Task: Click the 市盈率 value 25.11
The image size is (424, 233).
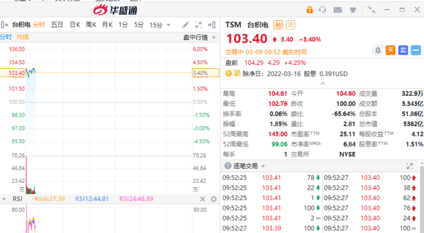Action: 347,134
